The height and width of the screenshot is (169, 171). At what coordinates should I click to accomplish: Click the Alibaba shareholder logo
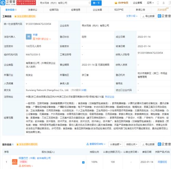[x=15, y=162]
